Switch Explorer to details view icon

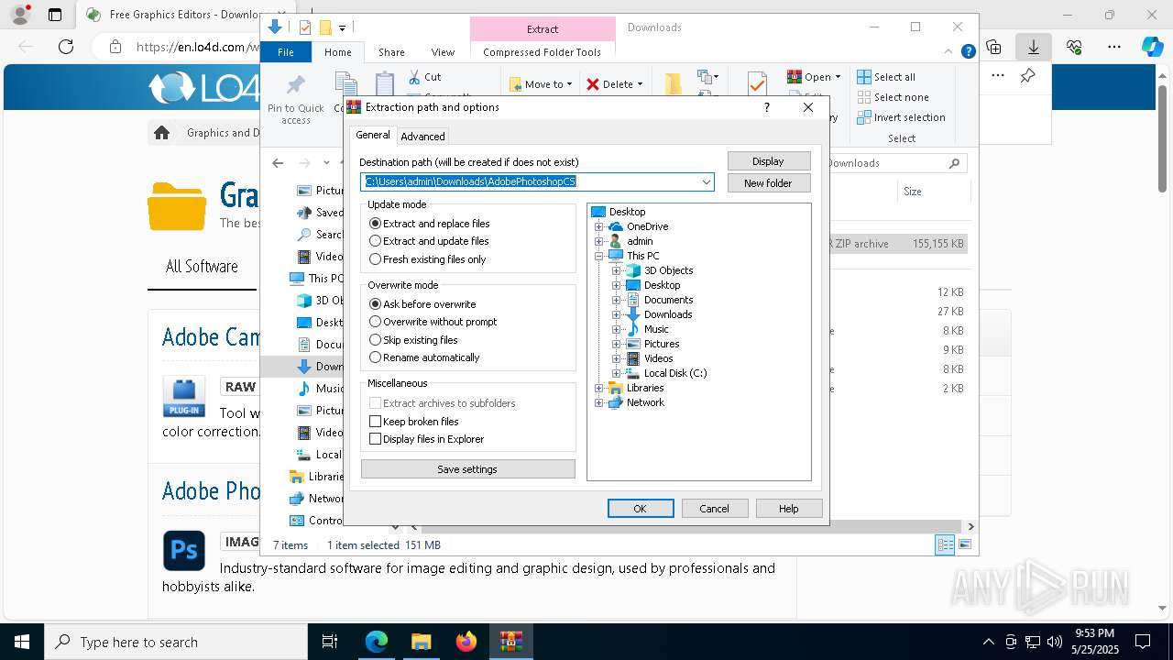(x=944, y=544)
